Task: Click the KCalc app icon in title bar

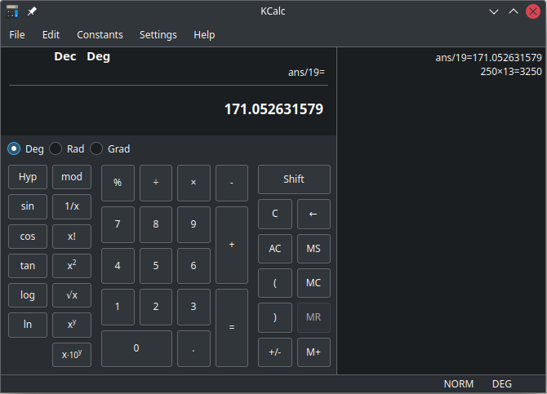Action: point(12,11)
